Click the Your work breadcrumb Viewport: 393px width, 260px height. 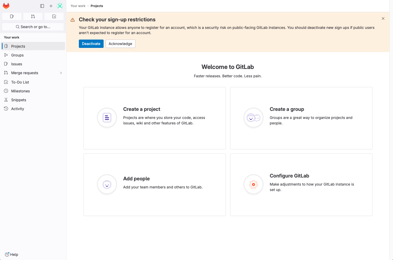pyautogui.click(x=78, y=6)
